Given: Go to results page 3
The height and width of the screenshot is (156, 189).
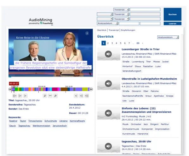Looking at the screenshot, I should coord(112,43).
